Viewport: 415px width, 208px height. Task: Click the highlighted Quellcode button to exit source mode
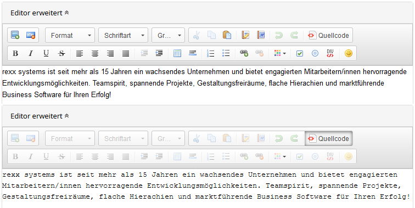tap(328, 138)
